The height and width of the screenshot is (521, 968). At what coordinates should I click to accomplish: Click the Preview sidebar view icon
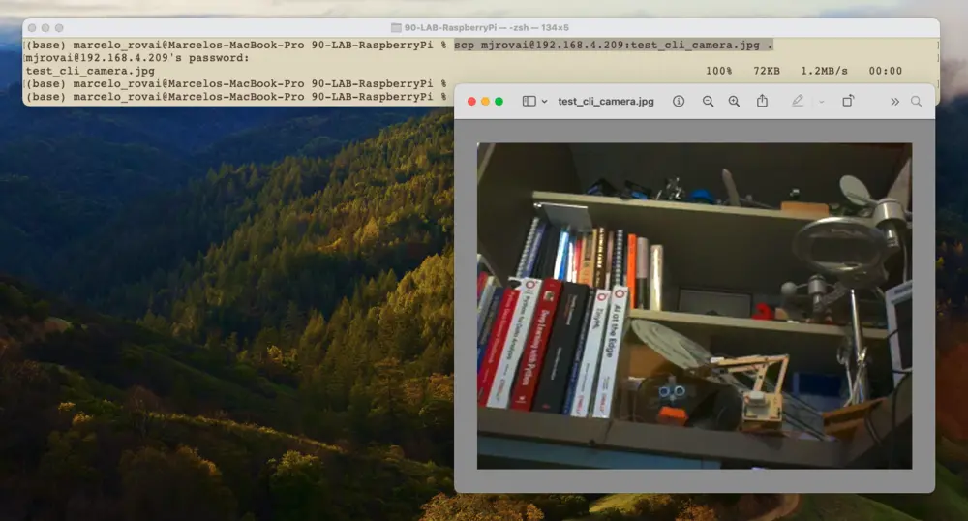click(x=529, y=101)
